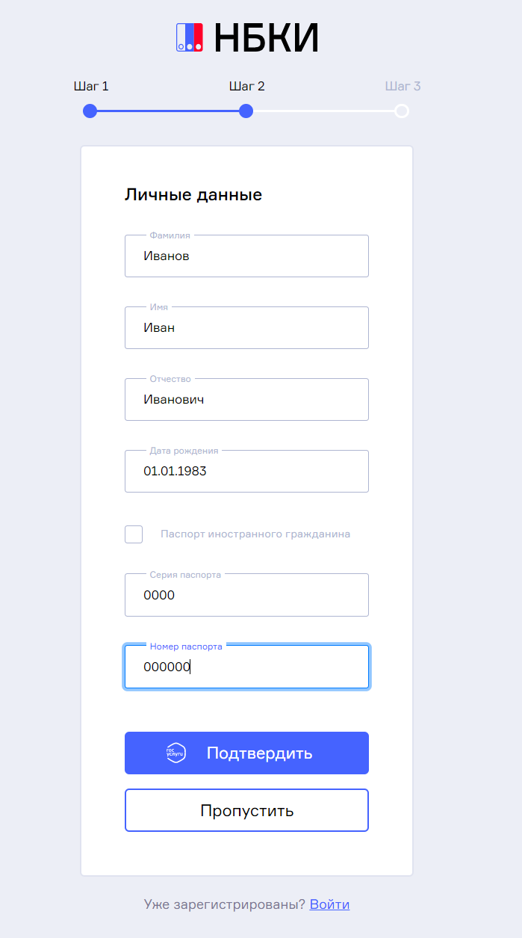522x938 pixels.
Task: Select the Шаг 2 progress dot
Action: click(x=246, y=111)
